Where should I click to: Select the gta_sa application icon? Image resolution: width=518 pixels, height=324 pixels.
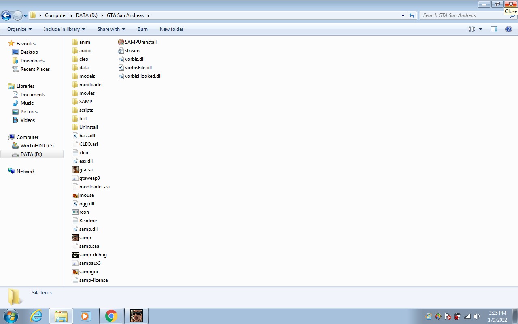click(x=75, y=170)
